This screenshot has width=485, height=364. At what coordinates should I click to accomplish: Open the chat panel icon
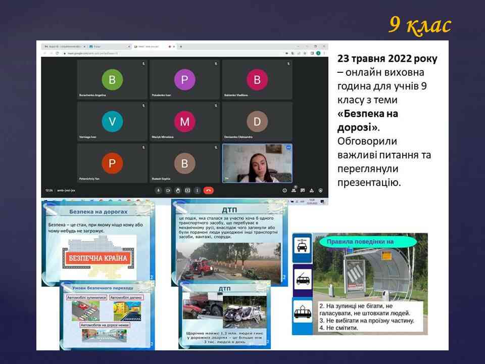tap(303, 191)
